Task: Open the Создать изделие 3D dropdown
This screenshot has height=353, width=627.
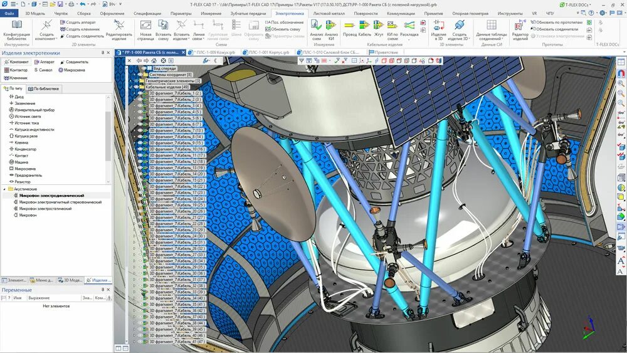Action: [x=468, y=39]
